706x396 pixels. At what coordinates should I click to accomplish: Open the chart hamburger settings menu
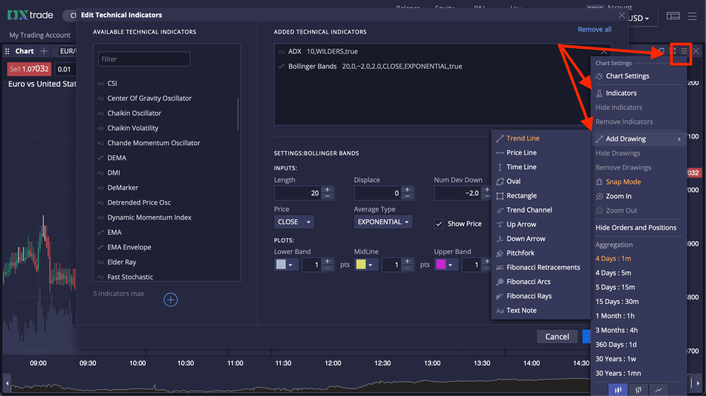pos(684,51)
